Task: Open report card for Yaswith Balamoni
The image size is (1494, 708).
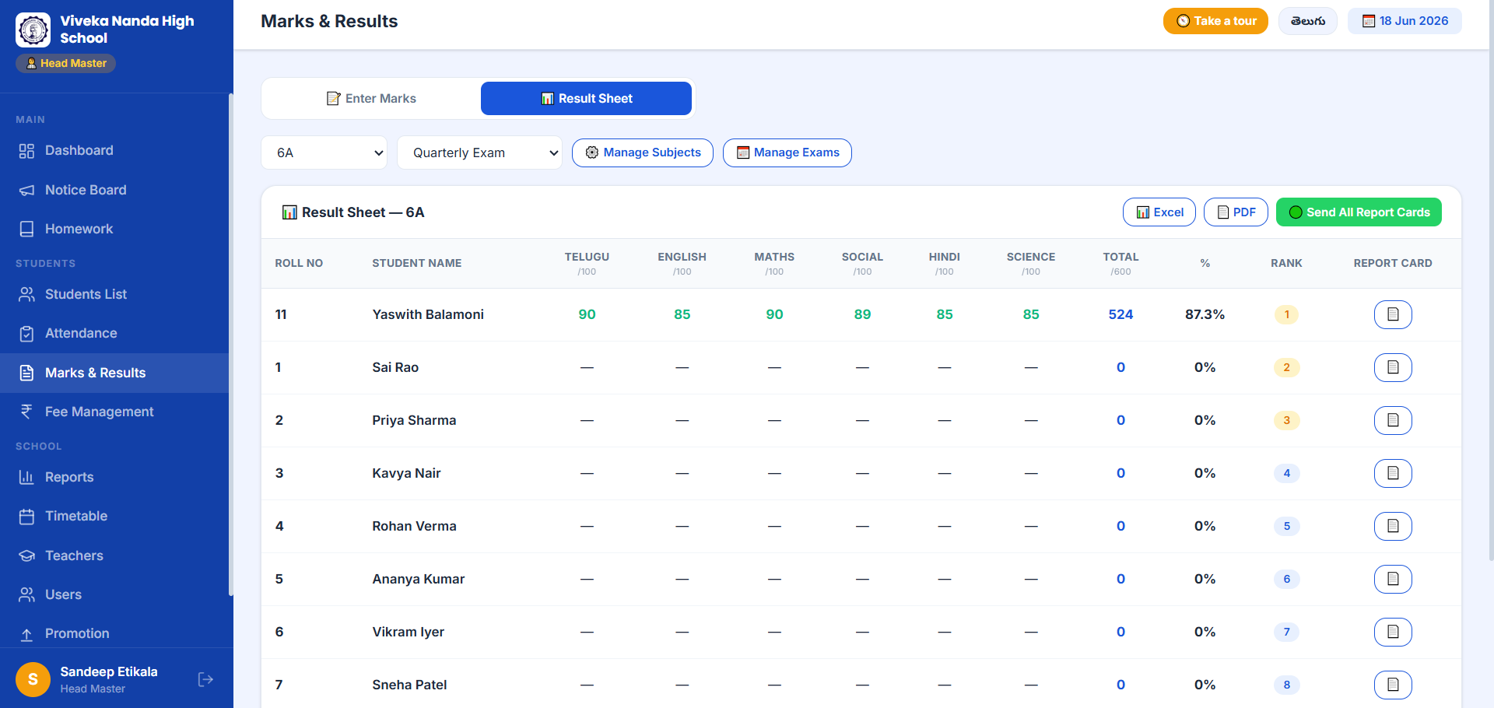Action: click(1393, 314)
